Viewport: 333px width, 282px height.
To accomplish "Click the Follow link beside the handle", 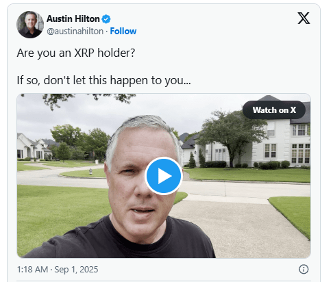I will click(123, 31).
